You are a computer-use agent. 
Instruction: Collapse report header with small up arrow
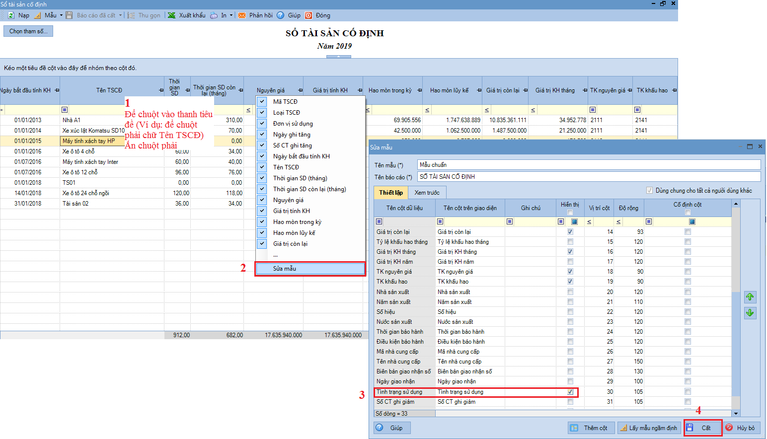point(339,57)
